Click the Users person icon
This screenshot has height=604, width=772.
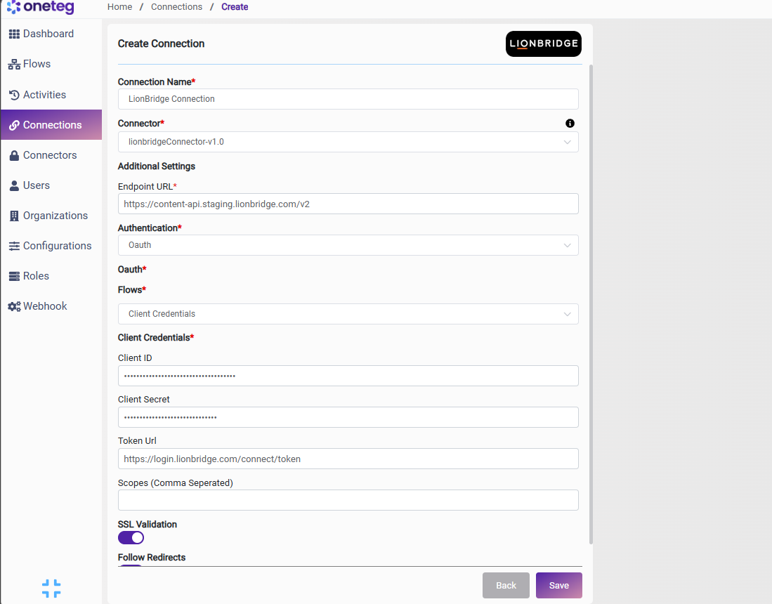14,185
